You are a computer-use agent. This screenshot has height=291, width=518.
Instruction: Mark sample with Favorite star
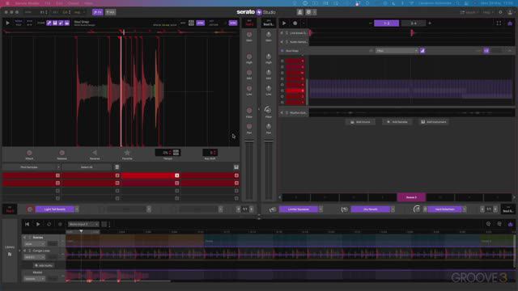tap(127, 153)
